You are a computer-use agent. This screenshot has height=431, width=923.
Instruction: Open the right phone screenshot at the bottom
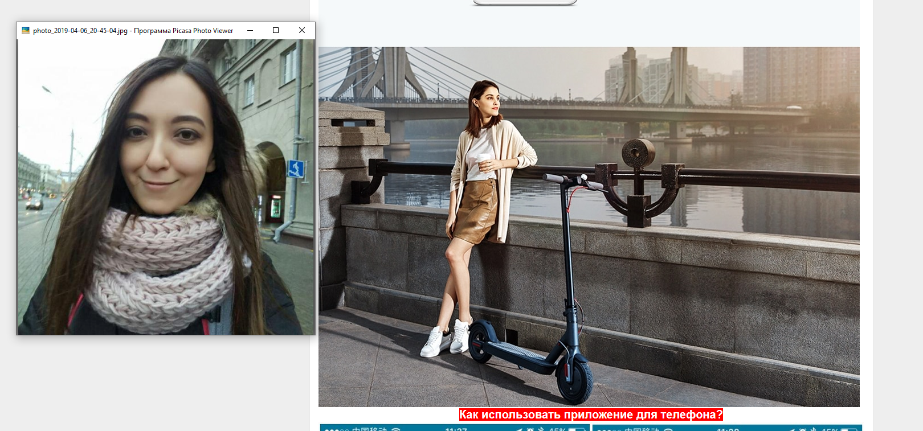pyautogui.click(x=726, y=428)
